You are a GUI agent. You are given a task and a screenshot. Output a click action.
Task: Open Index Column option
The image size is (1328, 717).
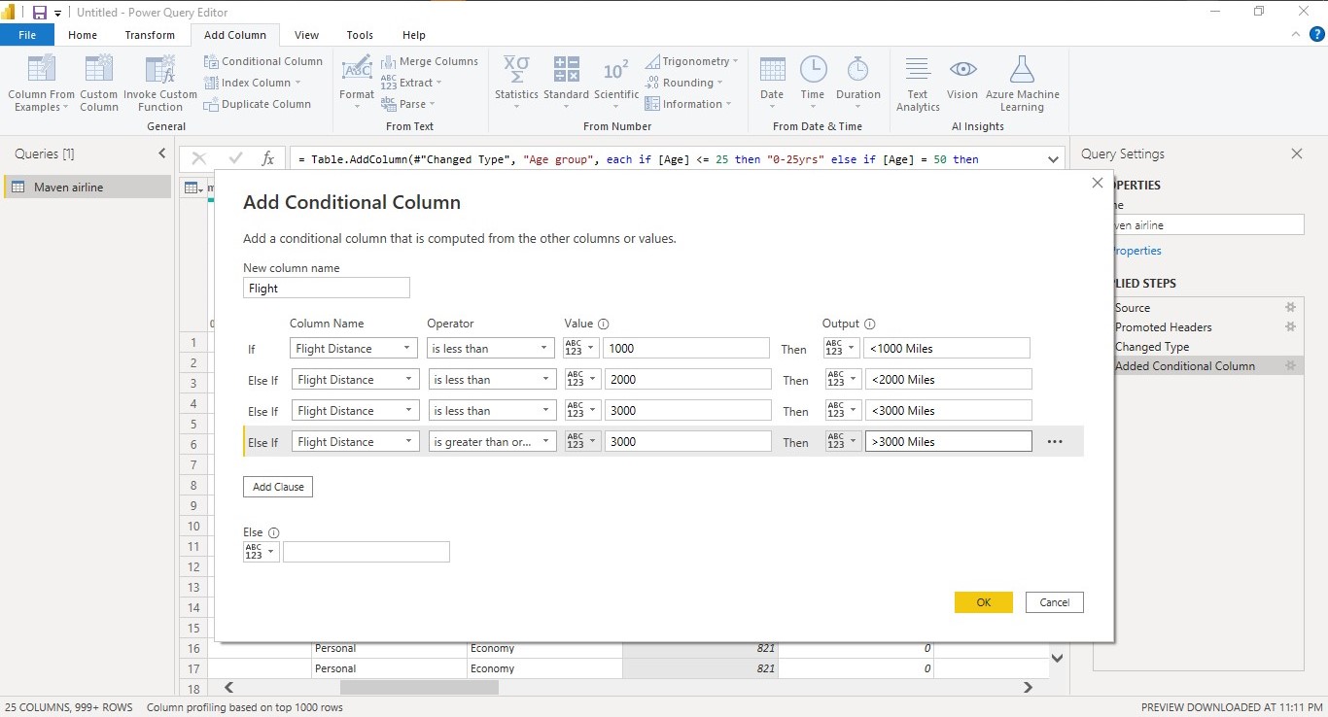tap(255, 83)
